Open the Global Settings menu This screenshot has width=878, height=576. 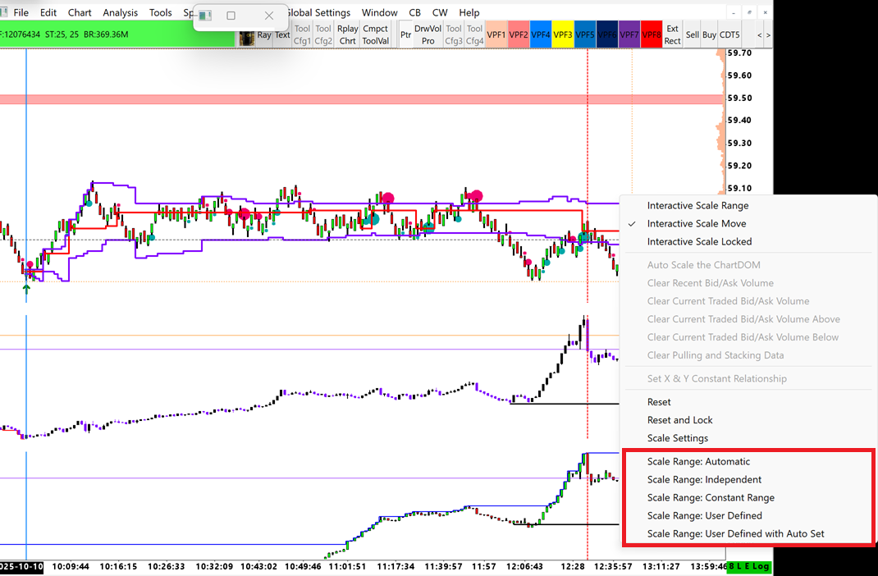tap(318, 12)
